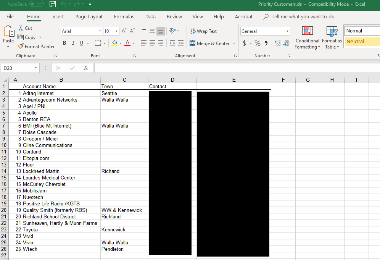Toggle Underline formatting
380x260 pixels.
81,43
